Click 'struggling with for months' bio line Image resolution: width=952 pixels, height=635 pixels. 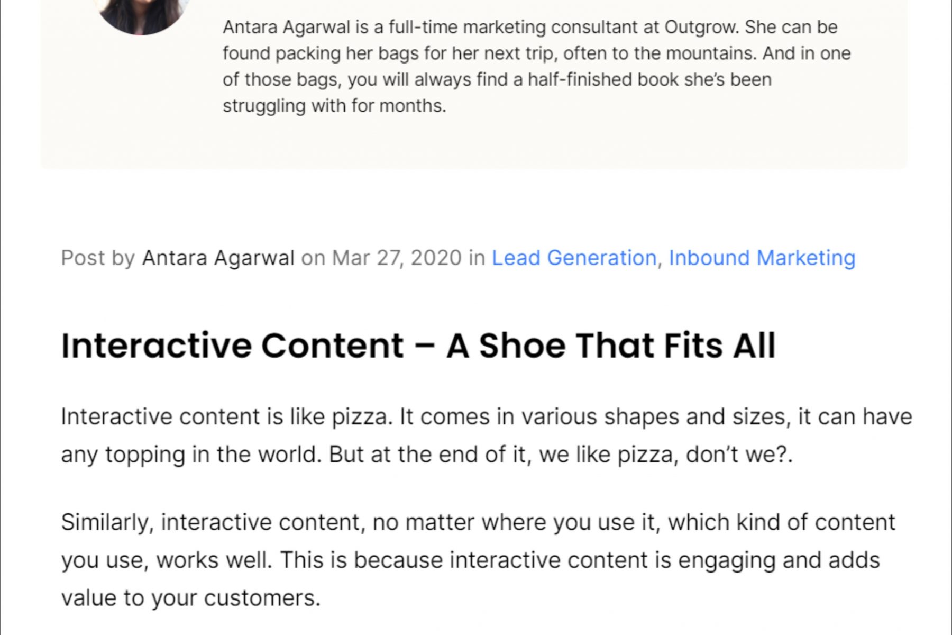click(x=334, y=106)
